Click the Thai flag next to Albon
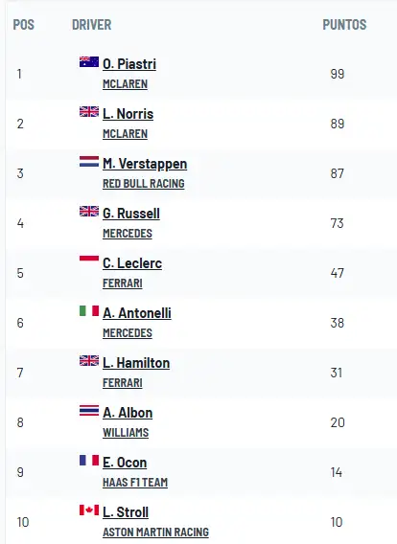The height and width of the screenshot is (544, 397). tap(89, 411)
